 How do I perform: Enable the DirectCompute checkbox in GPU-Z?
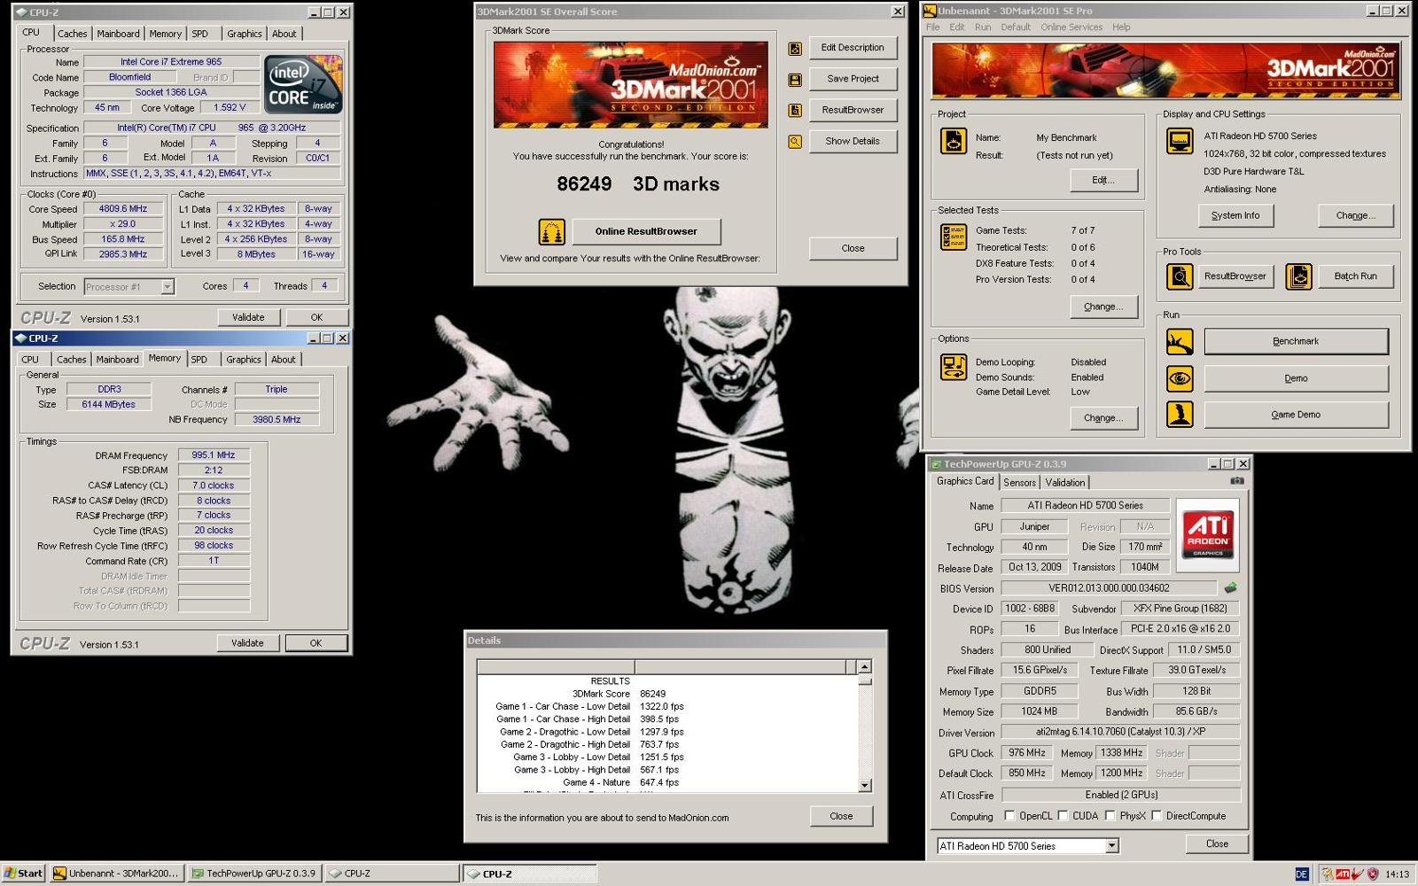pyautogui.click(x=1157, y=816)
